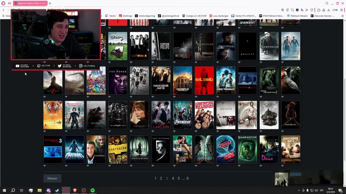The height and width of the screenshot is (194, 346).
Task: Open Windows taskbar search
Action: click(13, 190)
